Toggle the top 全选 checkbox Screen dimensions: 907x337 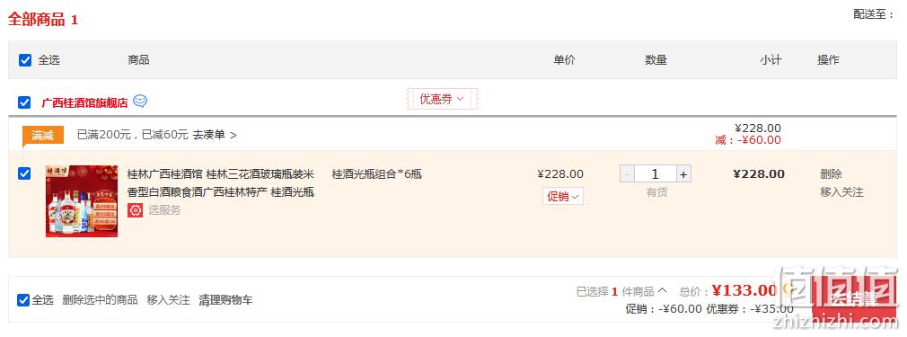(25, 59)
